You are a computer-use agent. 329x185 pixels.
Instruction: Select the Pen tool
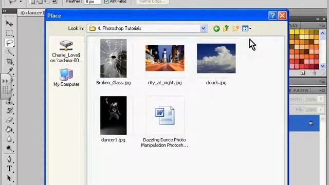(9, 159)
